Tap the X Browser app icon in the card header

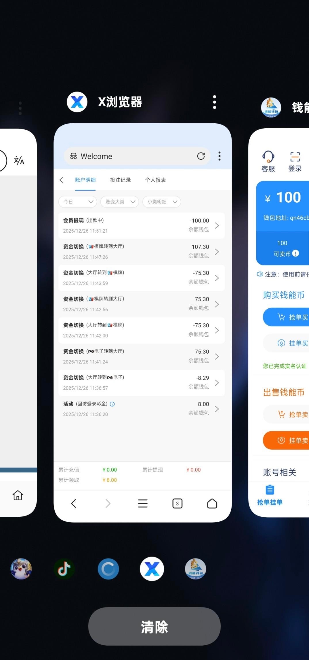click(77, 102)
